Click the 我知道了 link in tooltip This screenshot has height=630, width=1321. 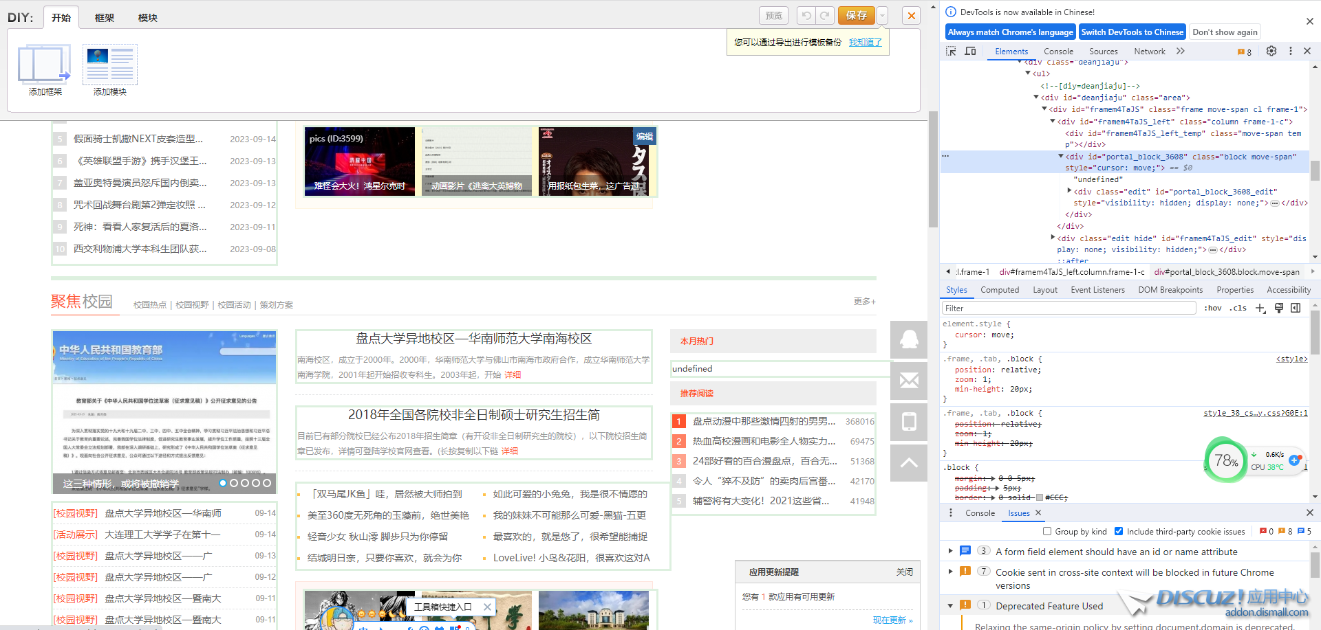[865, 42]
